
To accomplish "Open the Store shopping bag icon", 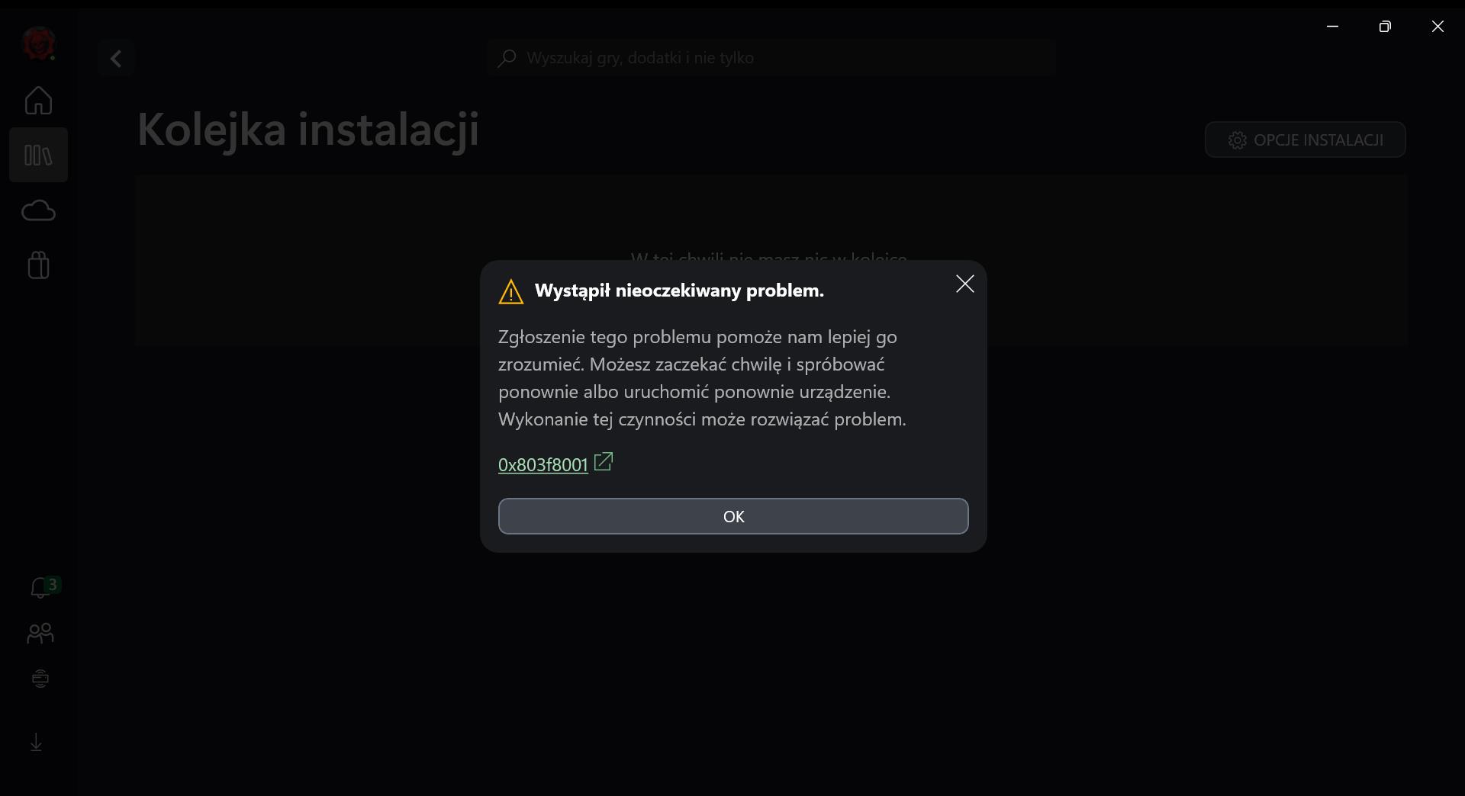I will click(38, 265).
